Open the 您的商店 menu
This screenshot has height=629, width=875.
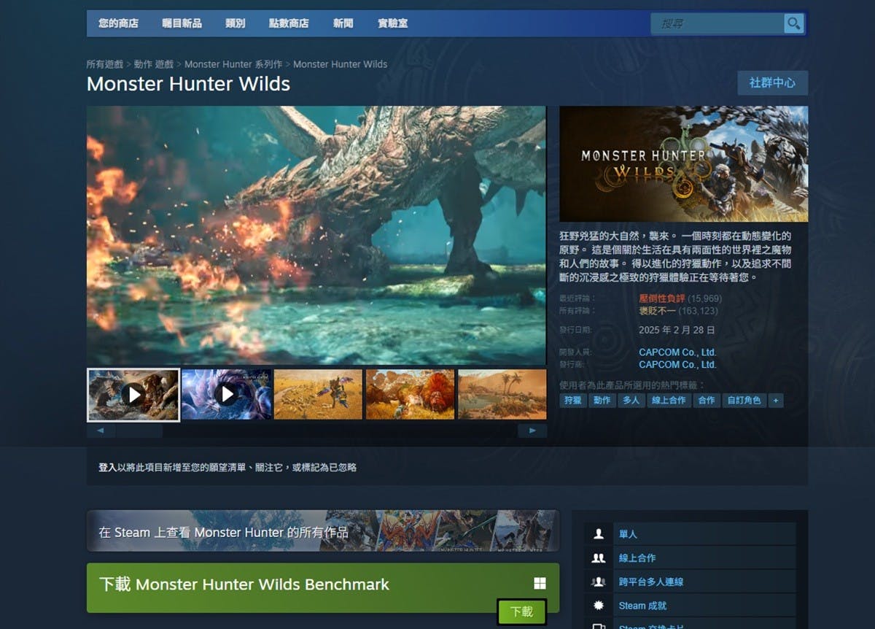coord(118,23)
